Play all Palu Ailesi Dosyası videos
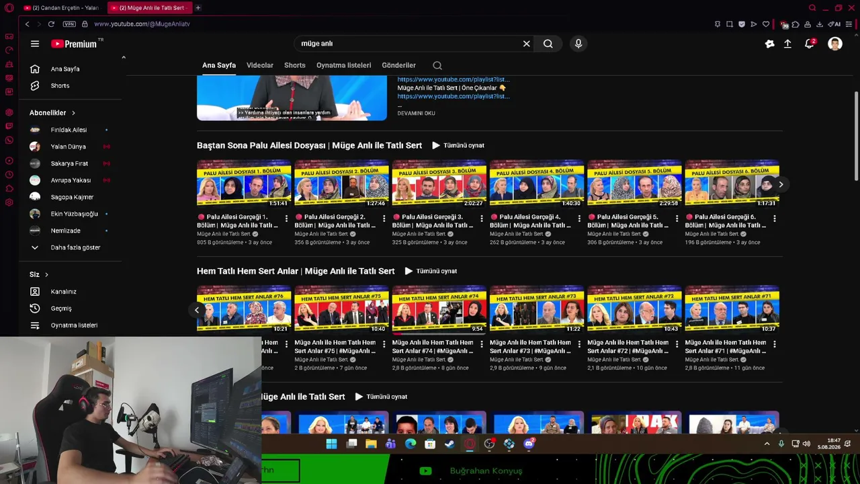860x484 pixels. [458, 145]
